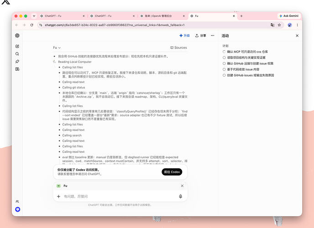Screen dimensions: 314x228
Task: Click the plus attach icon in composer
Action: 58,197
